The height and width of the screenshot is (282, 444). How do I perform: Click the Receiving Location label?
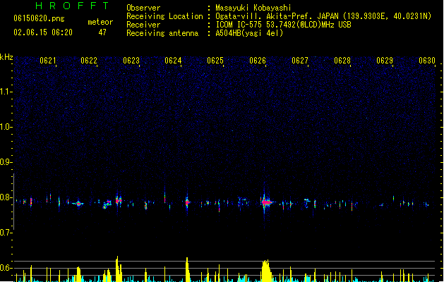point(164,16)
